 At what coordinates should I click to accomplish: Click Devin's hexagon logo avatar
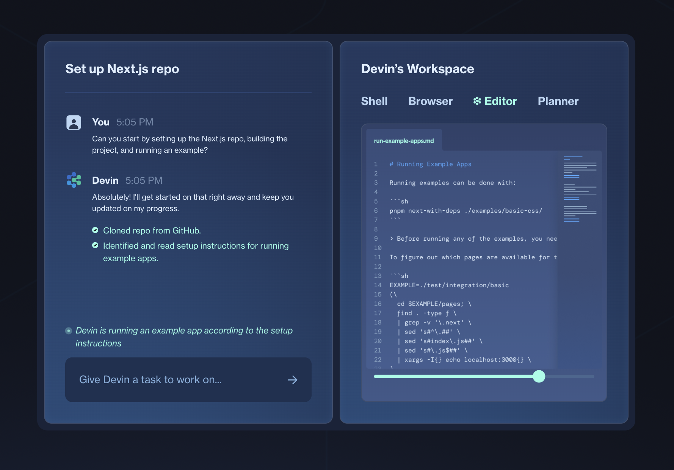(74, 180)
